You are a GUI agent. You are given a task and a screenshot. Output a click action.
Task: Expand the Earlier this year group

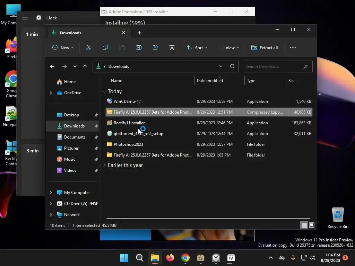coord(104,165)
